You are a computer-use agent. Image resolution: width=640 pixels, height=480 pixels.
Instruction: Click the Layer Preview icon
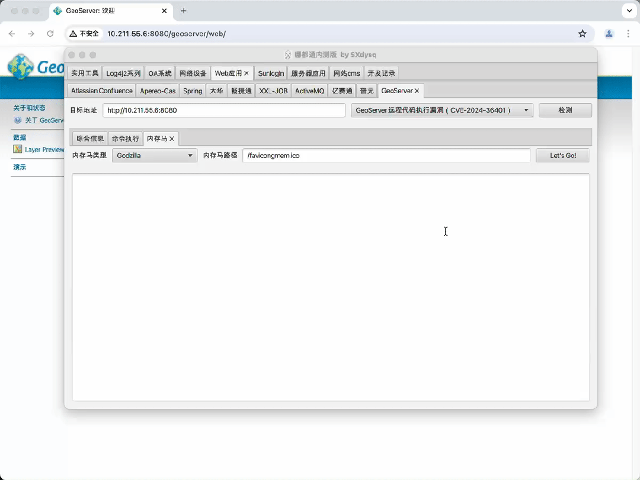coord(18,149)
